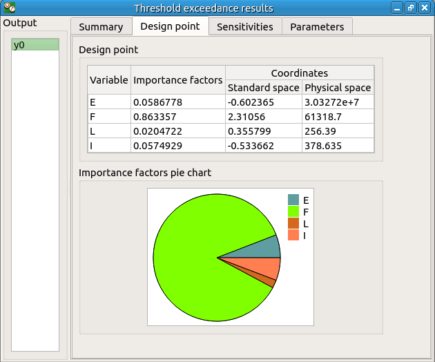Image resolution: width=435 pixels, height=362 pixels.
Task: Select standard space value -0.602365
Action: click(x=264, y=102)
